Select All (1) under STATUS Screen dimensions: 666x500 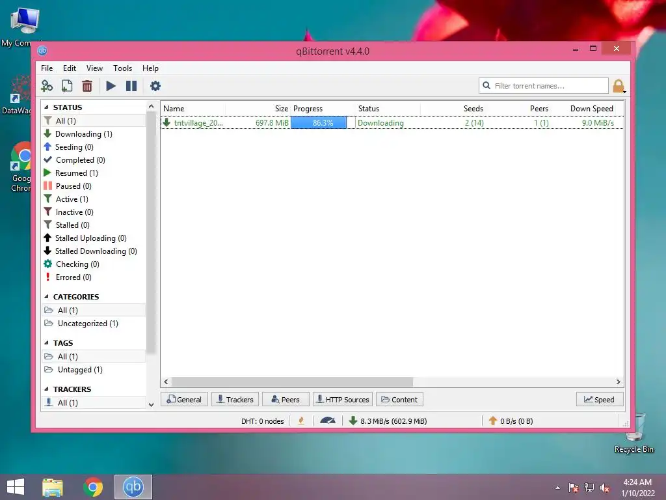[94, 120]
